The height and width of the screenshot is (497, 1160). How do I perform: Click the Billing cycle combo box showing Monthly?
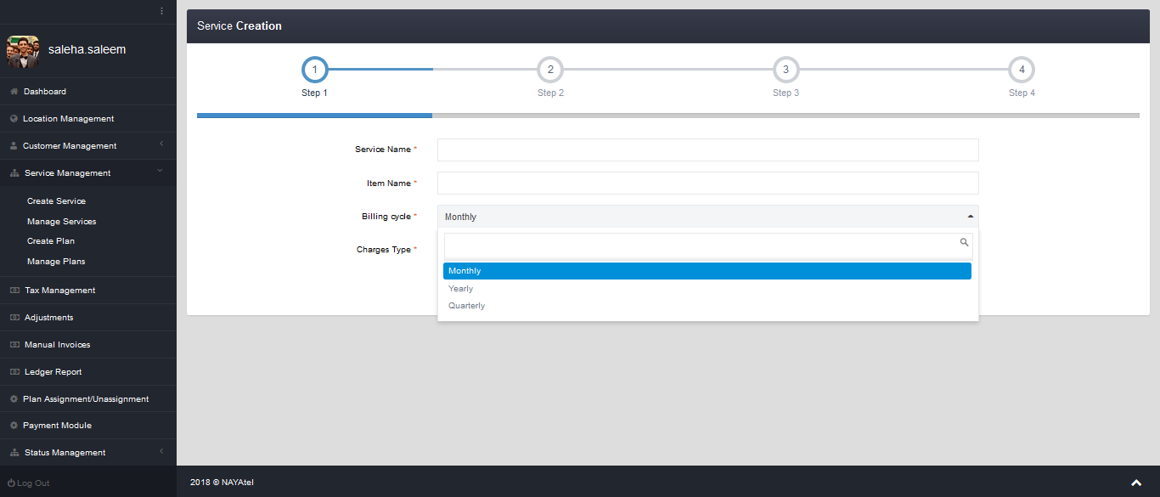coord(707,217)
